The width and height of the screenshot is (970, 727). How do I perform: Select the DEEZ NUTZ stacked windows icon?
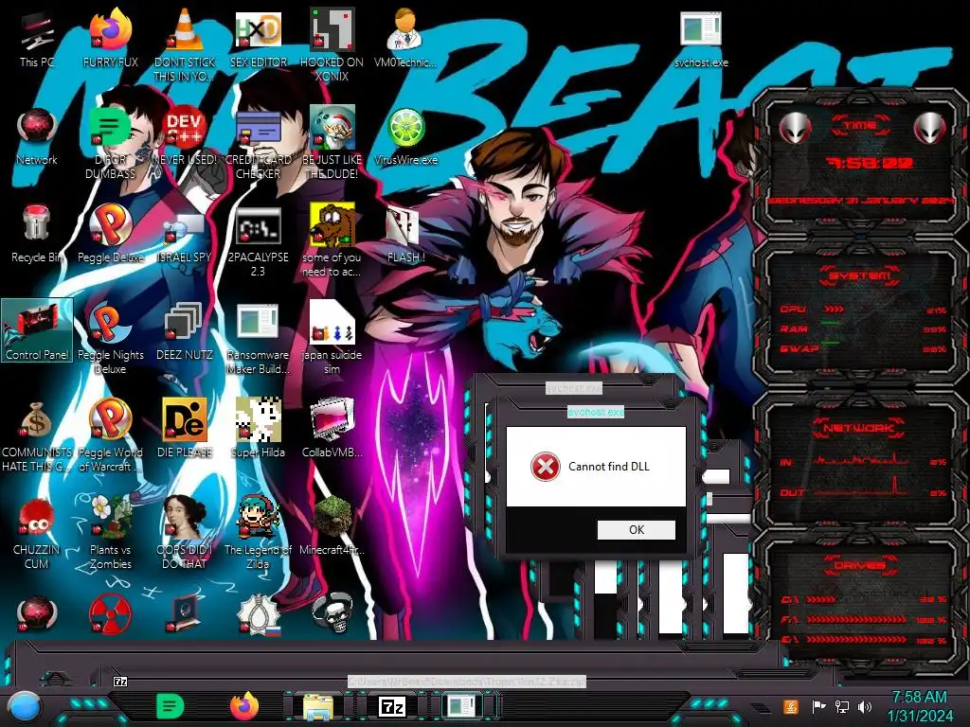[185, 332]
